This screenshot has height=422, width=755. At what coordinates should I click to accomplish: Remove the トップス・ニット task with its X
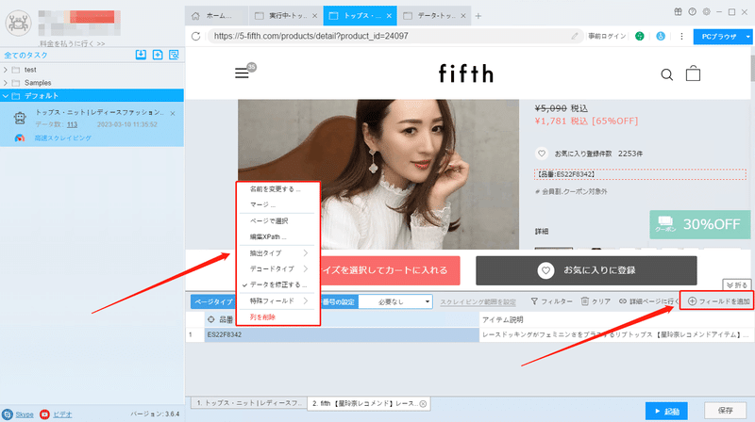173,113
